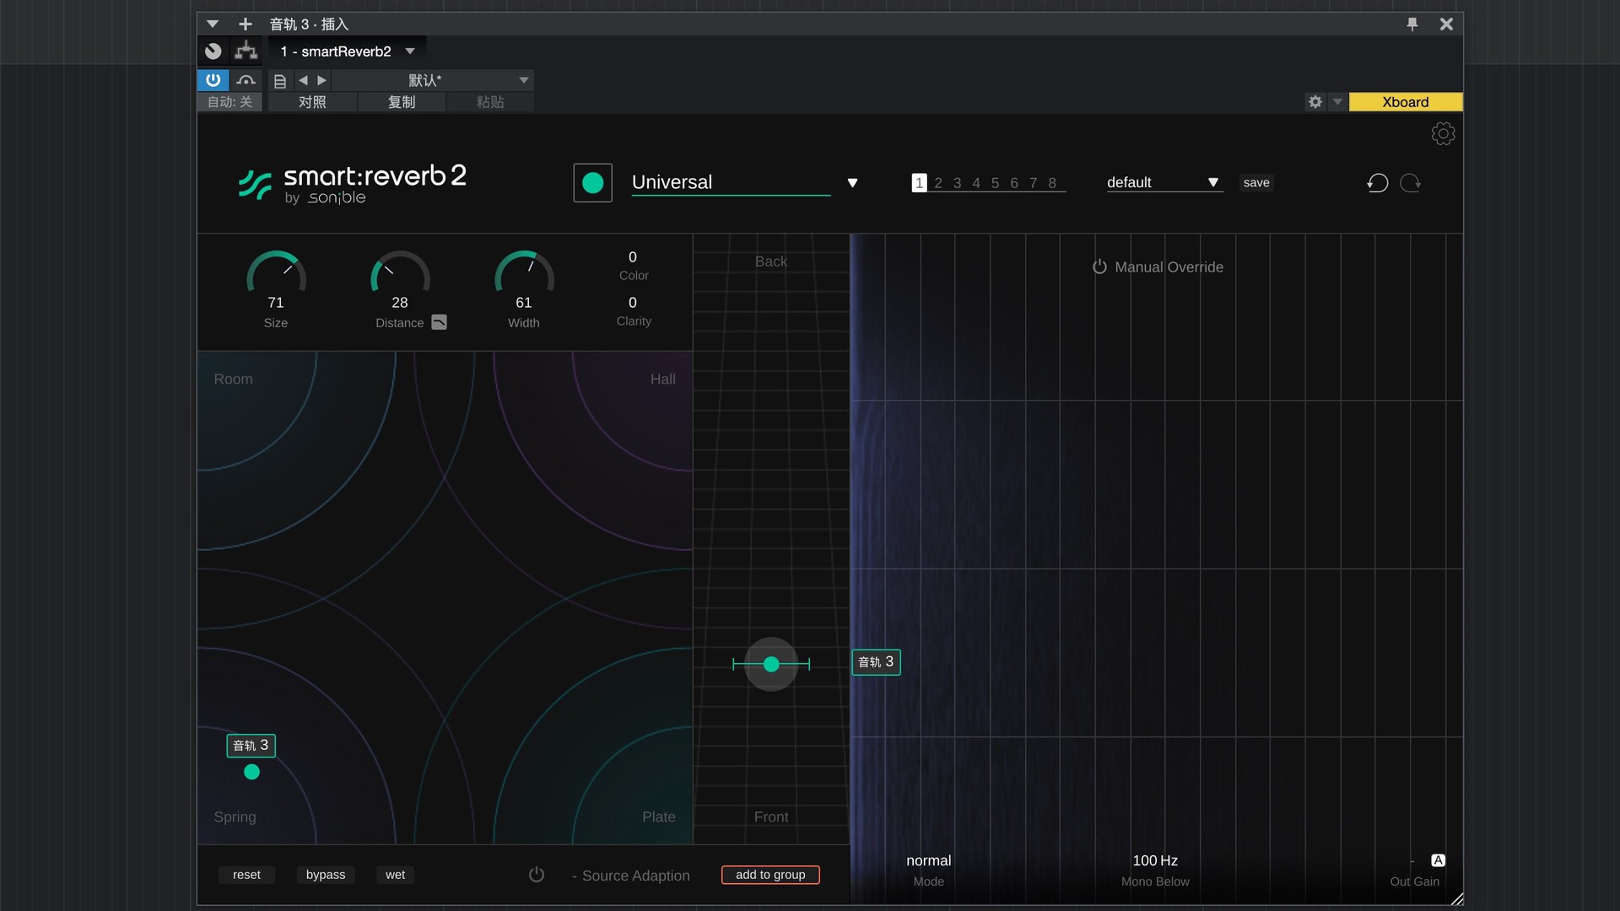
Task: Click the undo arrow icon
Action: [x=1377, y=183]
